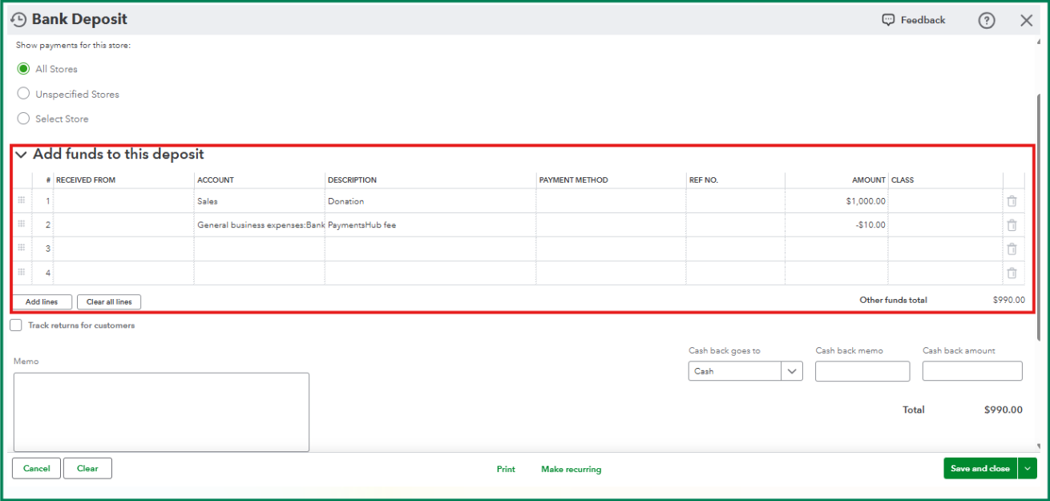Expand the Save and close arrow menu

click(x=1028, y=468)
